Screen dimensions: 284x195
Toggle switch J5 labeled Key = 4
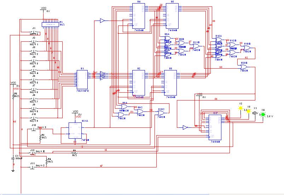pos(34,70)
